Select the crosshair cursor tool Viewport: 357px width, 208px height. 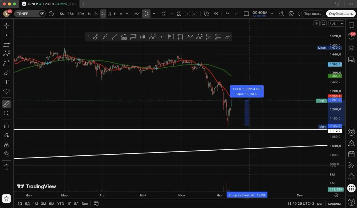point(6,26)
